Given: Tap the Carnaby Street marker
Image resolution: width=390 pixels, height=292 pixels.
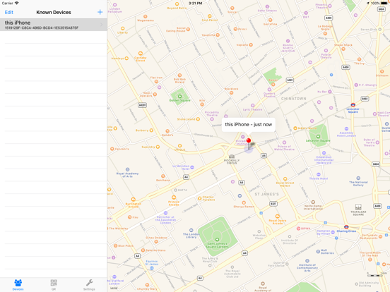Looking at the screenshot, I should coord(141,54).
